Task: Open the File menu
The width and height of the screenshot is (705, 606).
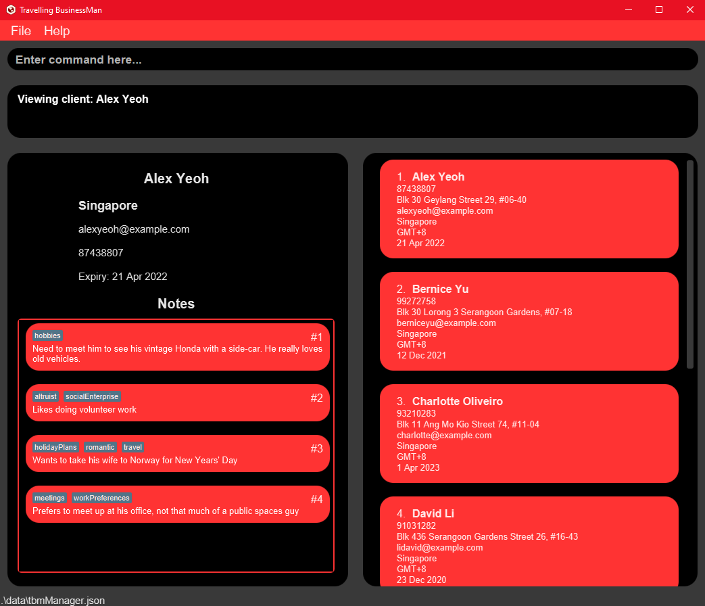Action: [x=21, y=30]
